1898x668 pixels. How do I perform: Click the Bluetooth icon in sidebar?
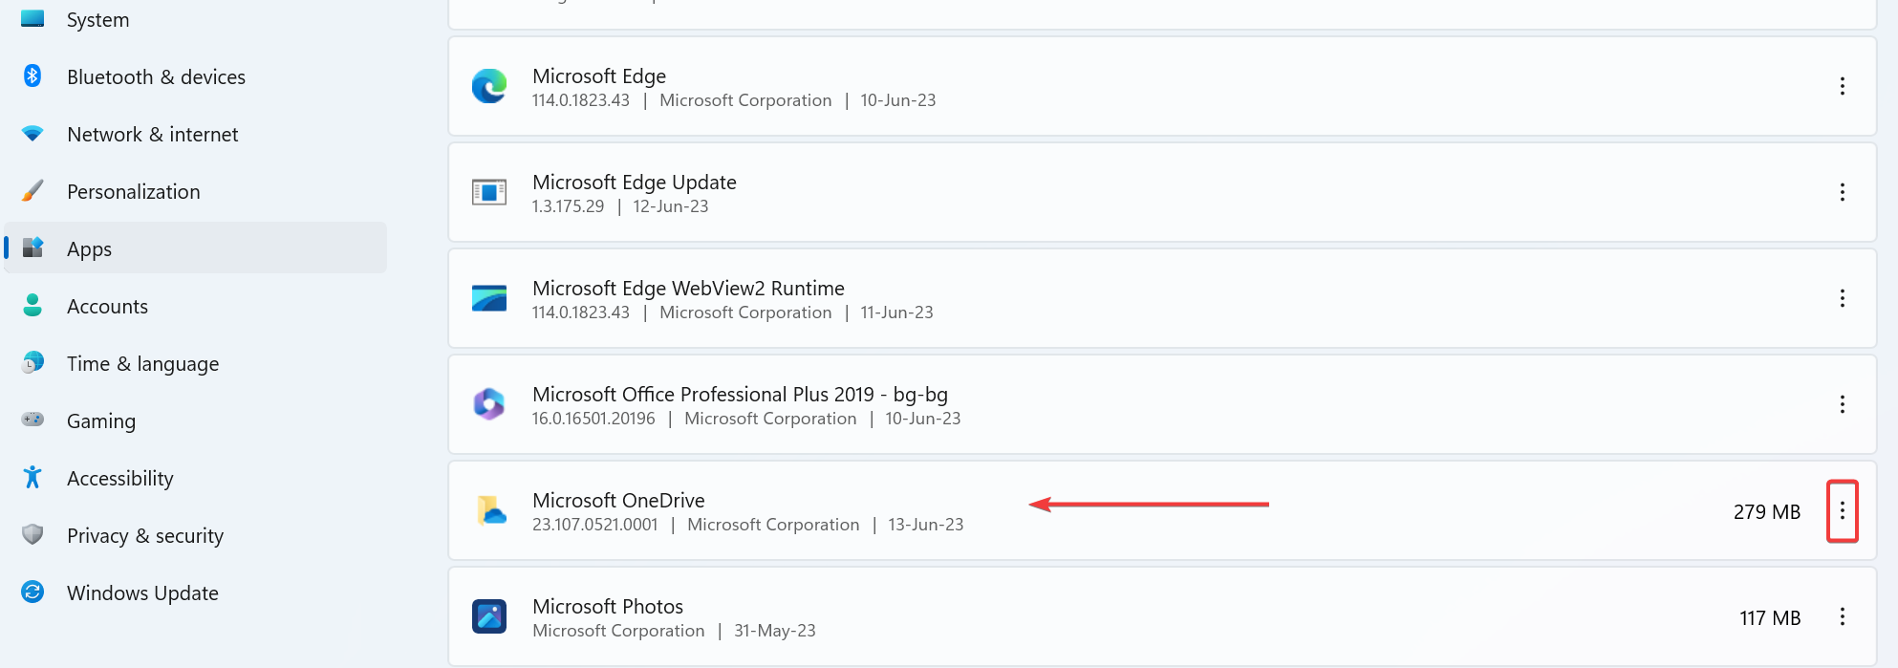(32, 76)
